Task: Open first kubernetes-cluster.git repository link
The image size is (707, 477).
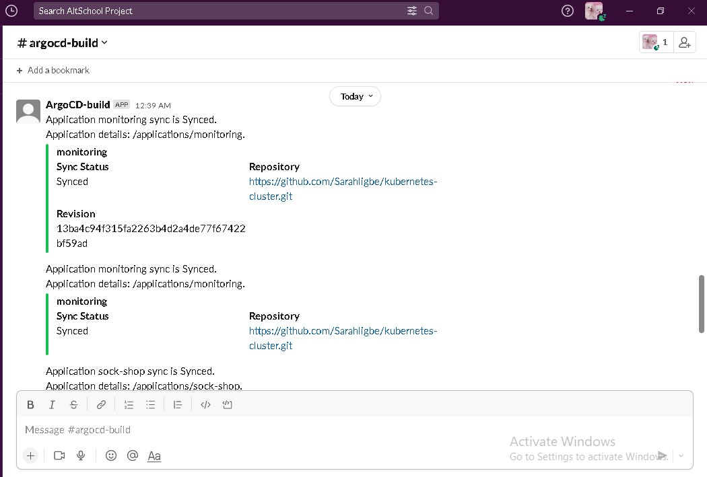Action: pyautogui.click(x=343, y=189)
